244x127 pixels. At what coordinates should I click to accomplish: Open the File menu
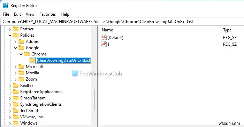[x=6, y=14]
